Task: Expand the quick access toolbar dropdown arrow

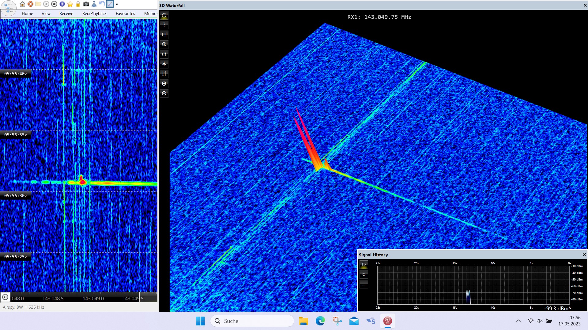Action: tap(117, 4)
